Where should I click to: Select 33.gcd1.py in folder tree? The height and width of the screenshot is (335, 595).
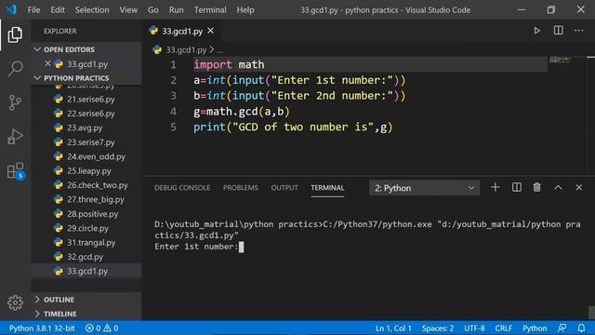(x=86, y=271)
